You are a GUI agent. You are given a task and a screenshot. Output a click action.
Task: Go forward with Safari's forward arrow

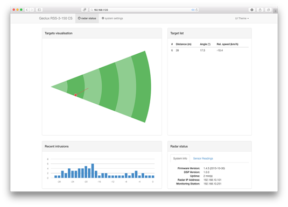coord(32,10)
